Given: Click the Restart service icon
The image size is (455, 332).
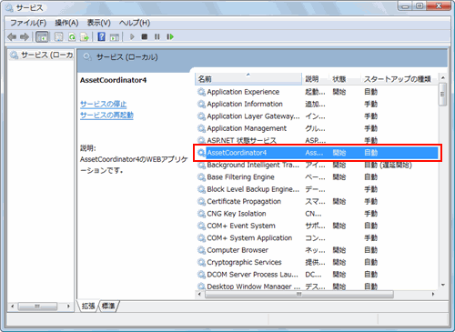Looking at the screenshot, I should coord(170,37).
